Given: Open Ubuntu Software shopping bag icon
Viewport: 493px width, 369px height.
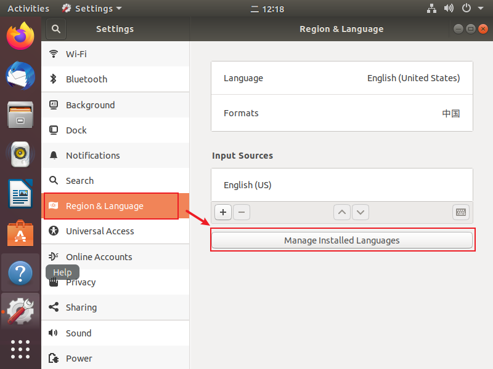Looking at the screenshot, I should tap(20, 233).
